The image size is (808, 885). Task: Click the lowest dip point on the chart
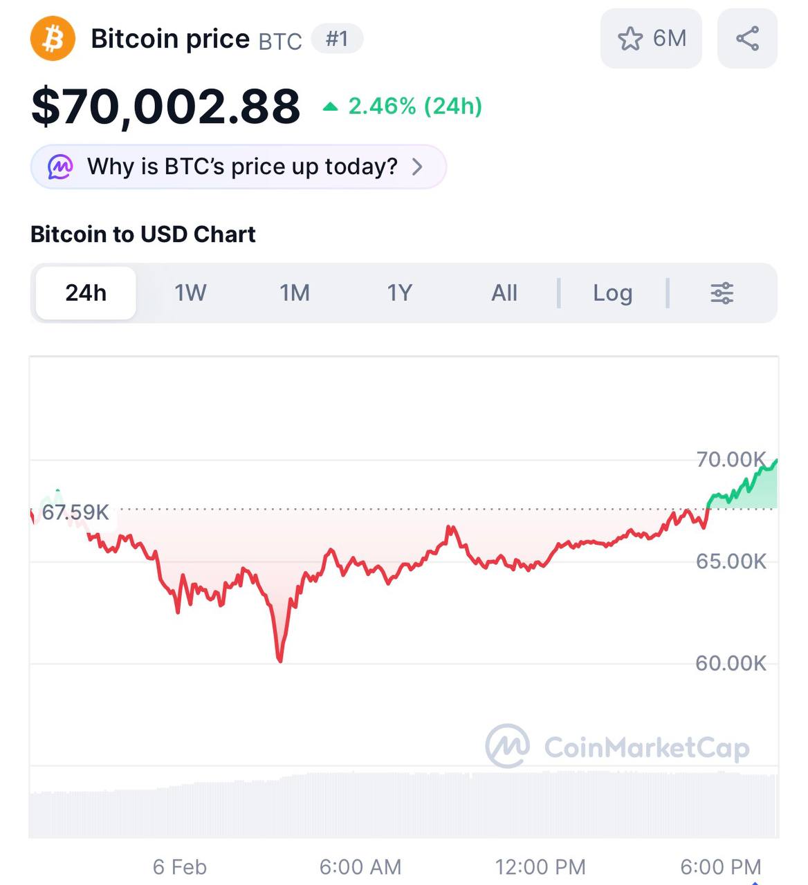click(279, 660)
